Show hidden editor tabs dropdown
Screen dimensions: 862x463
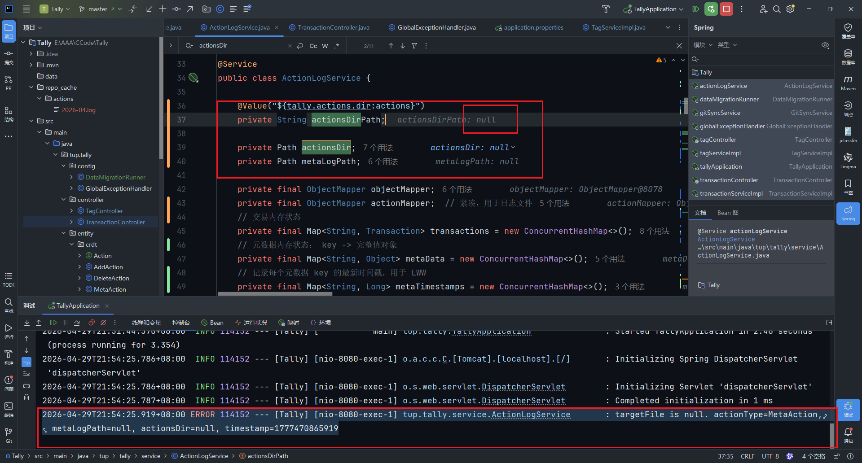point(668,27)
